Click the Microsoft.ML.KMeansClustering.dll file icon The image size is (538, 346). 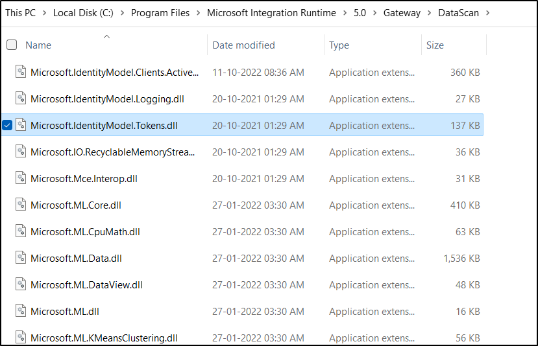[x=21, y=338]
